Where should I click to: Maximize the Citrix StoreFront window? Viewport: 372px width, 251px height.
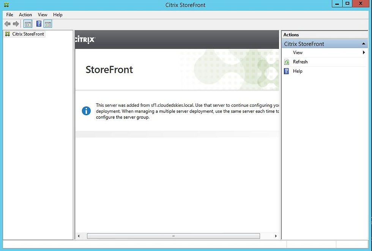click(x=347, y=3)
